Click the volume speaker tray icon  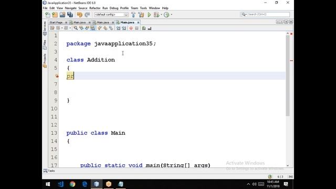pos(254,184)
